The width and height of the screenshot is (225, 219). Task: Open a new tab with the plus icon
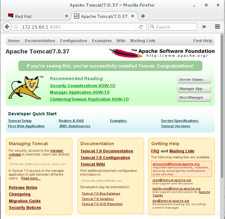pyautogui.click(x=143, y=16)
